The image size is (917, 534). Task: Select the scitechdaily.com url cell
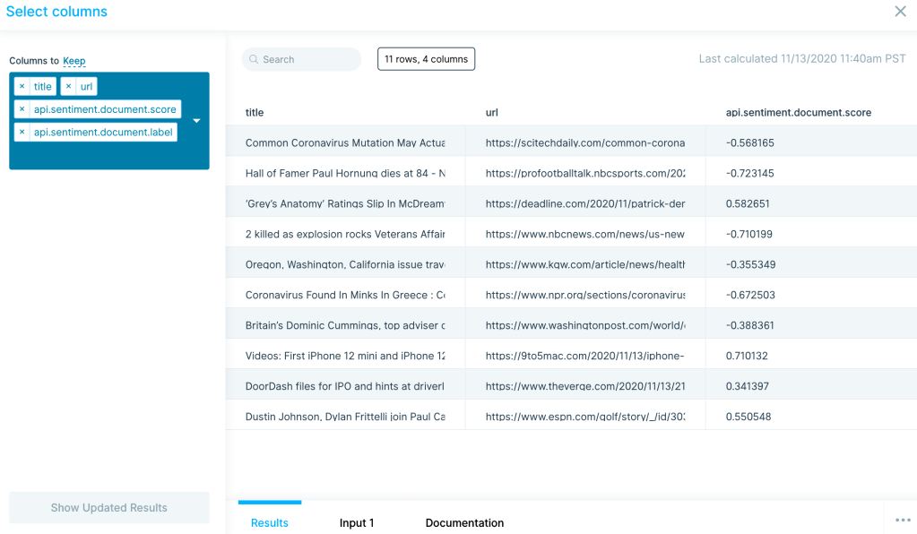[584, 142]
